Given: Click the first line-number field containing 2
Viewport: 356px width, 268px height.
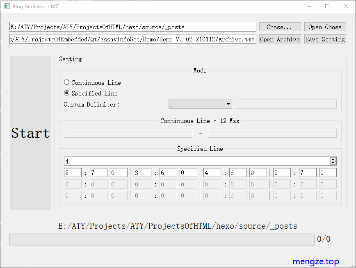Looking at the screenshot, I should (x=73, y=173).
